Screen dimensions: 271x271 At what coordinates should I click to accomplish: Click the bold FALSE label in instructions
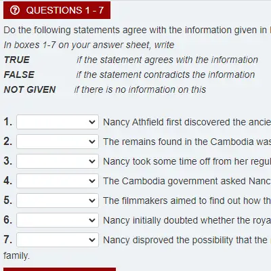click(19, 75)
